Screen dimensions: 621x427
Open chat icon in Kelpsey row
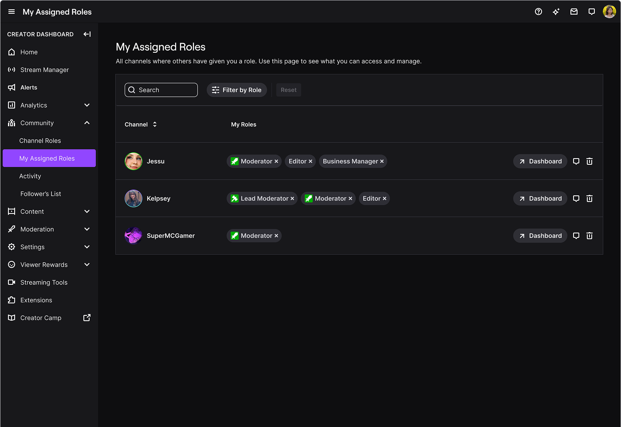coord(576,198)
